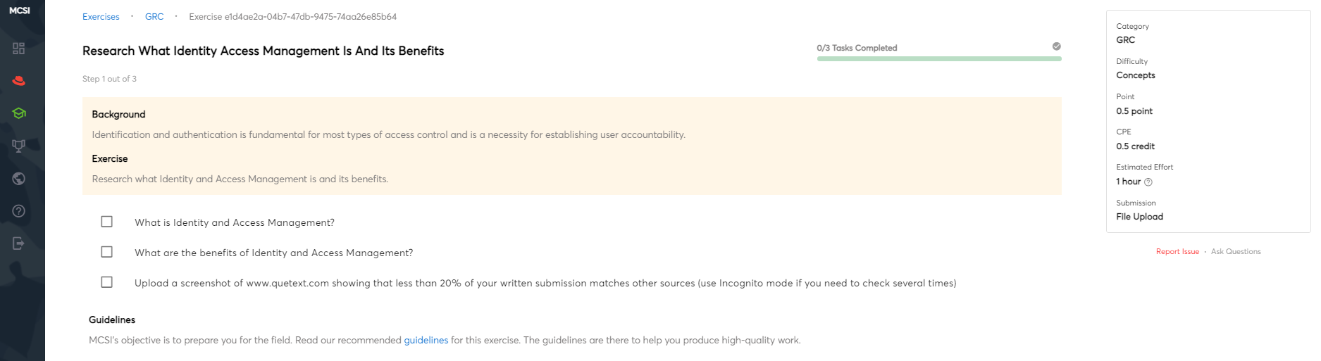Click the tasks completed checkmark icon

pos(1057,46)
